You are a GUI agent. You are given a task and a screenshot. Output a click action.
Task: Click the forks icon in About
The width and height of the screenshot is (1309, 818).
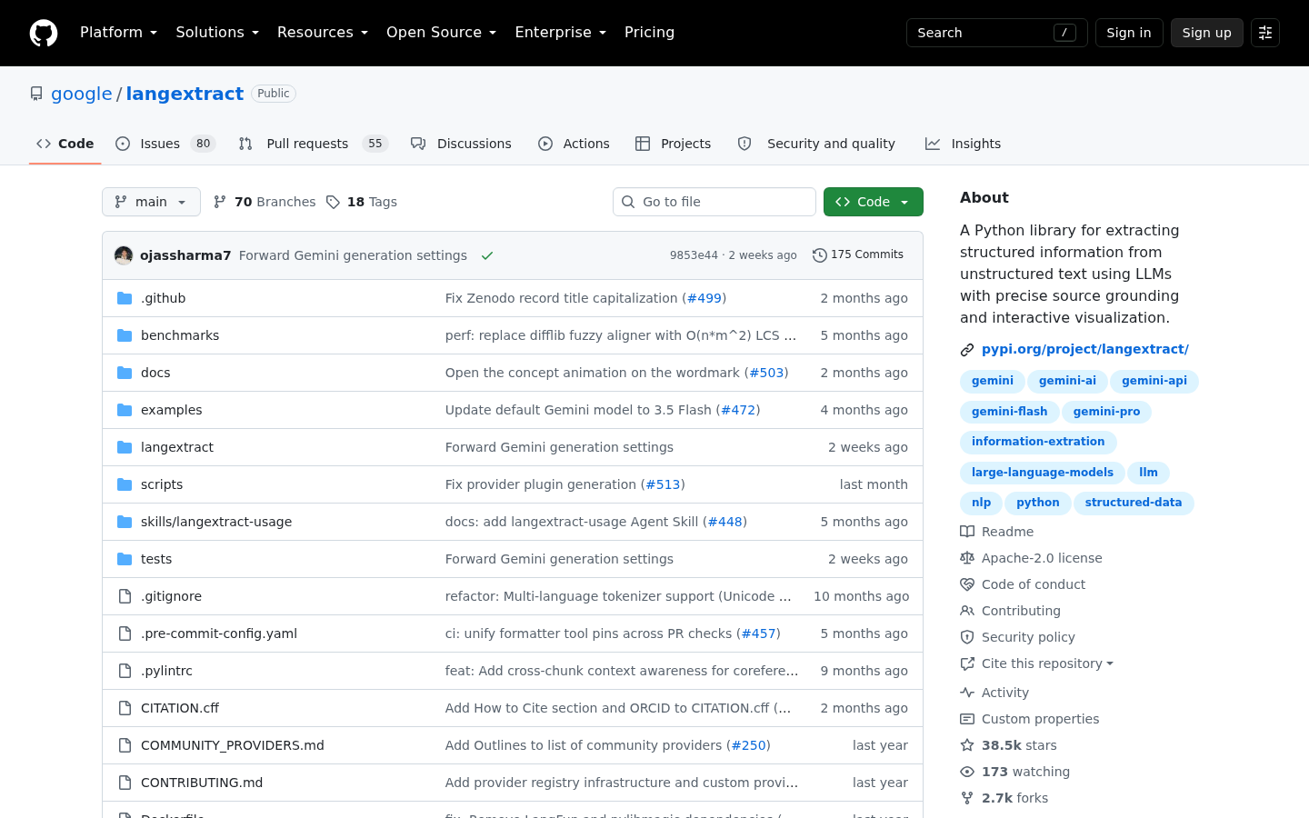pyautogui.click(x=967, y=798)
